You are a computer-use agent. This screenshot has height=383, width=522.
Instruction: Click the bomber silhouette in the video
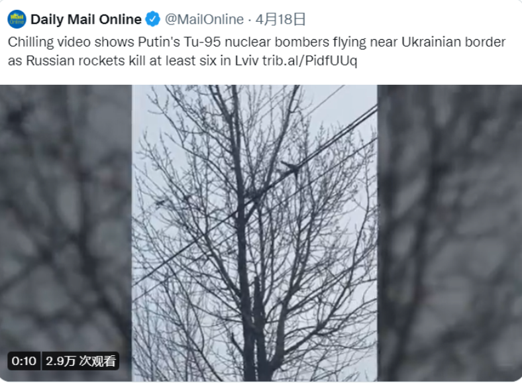291,169
